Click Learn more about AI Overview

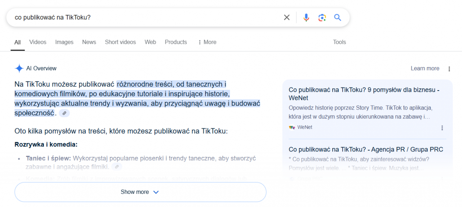[425, 69]
